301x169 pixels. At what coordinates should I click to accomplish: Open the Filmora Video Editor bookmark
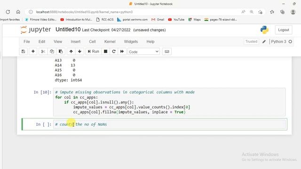(x=40, y=20)
